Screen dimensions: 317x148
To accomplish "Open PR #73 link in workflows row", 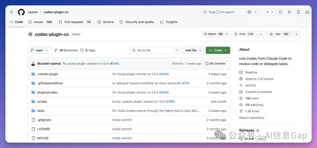I will point(186,83).
